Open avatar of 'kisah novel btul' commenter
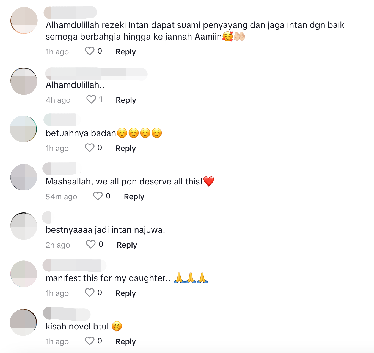The height and width of the screenshot is (353, 374). 23,322
